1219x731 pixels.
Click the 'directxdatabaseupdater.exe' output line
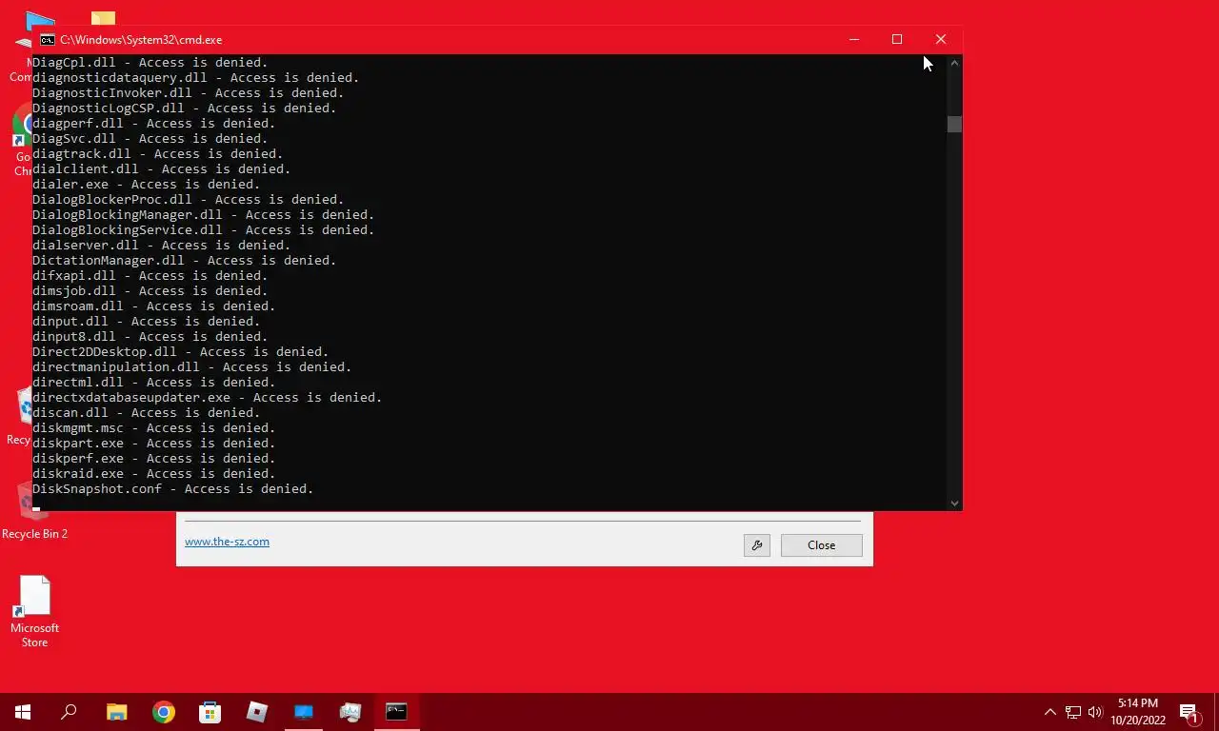tap(208, 398)
